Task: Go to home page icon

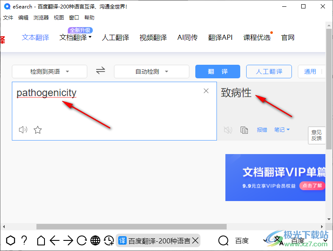Action: coord(41,240)
